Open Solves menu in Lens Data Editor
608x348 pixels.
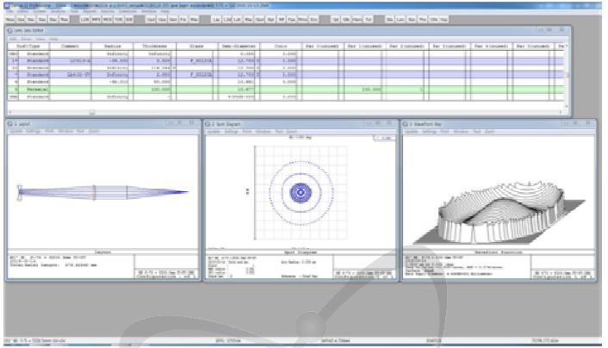(27, 39)
